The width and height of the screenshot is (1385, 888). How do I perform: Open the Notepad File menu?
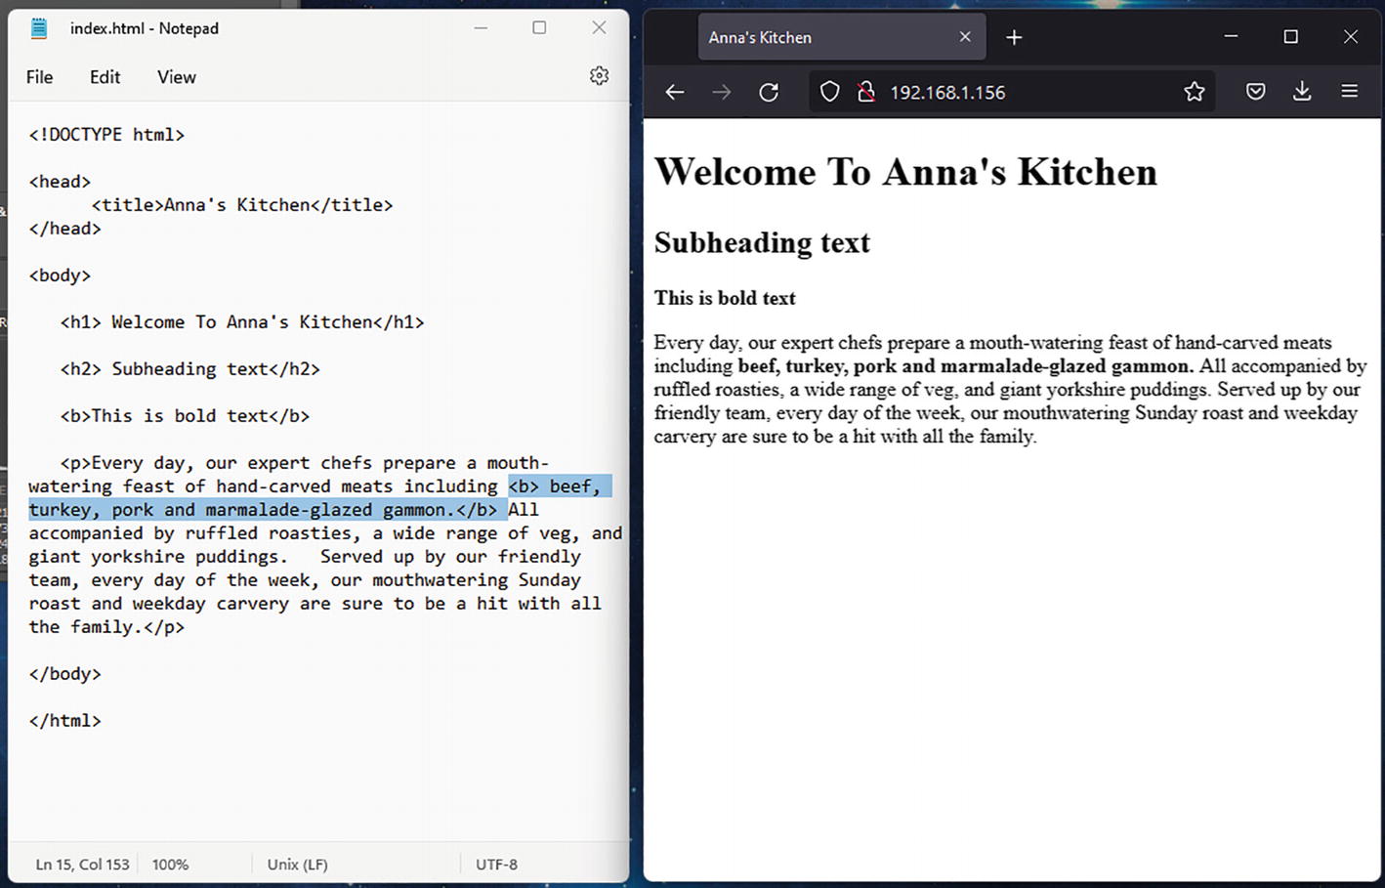pyautogui.click(x=40, y=77)
